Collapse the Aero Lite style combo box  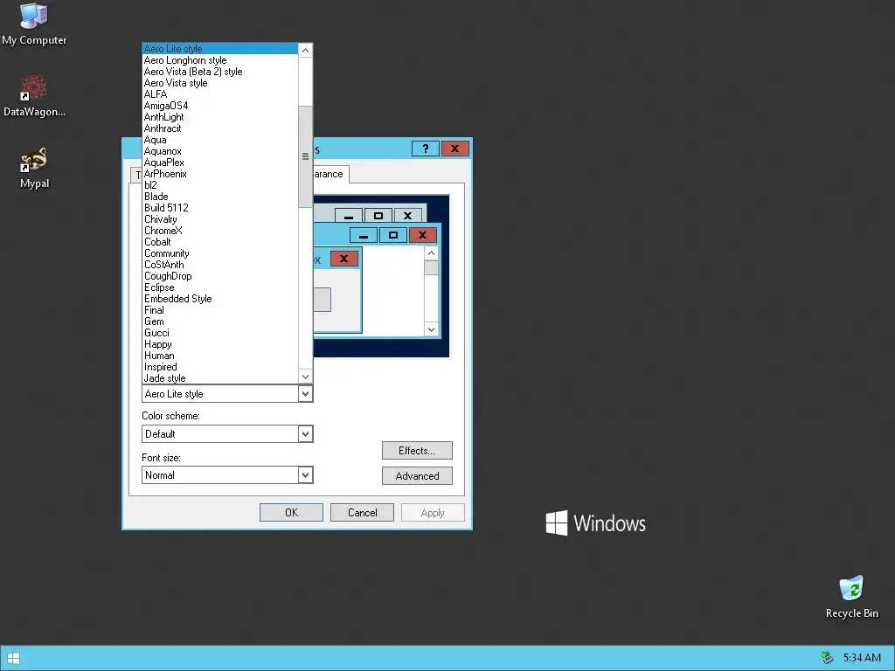coord(305,394)
